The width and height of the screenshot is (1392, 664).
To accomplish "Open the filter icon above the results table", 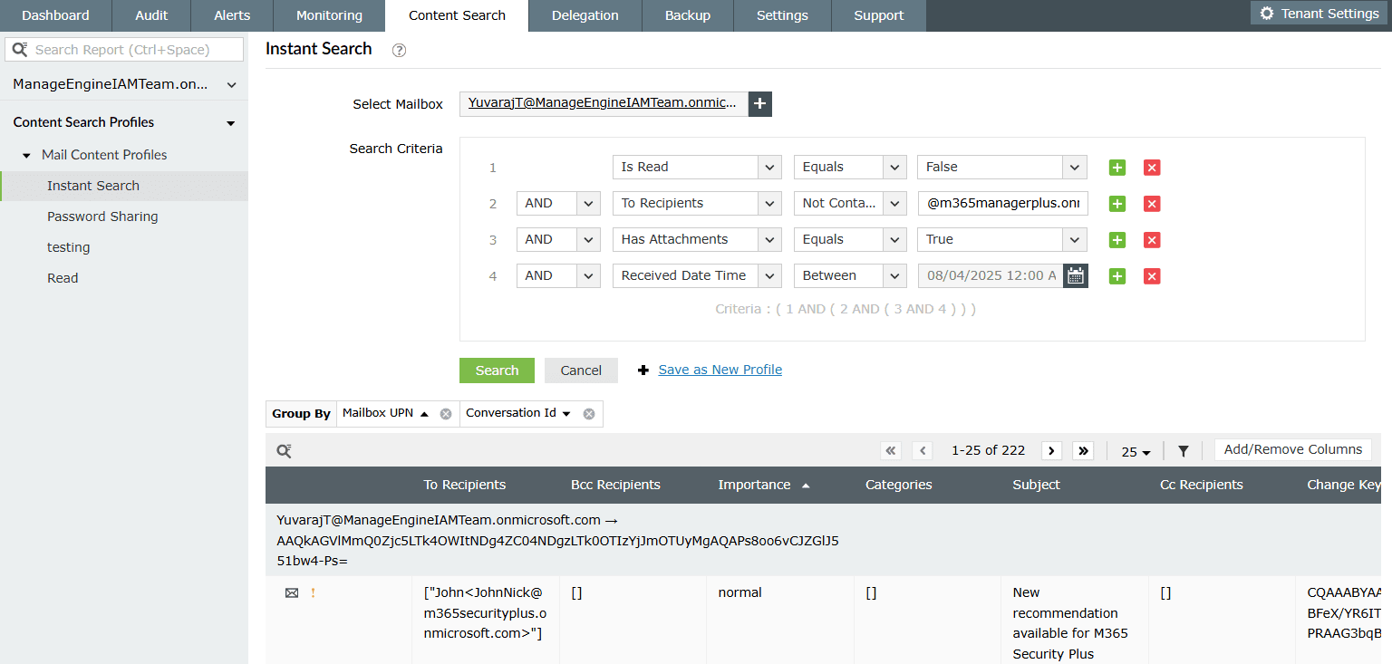I will click(x=1183, y=450).
